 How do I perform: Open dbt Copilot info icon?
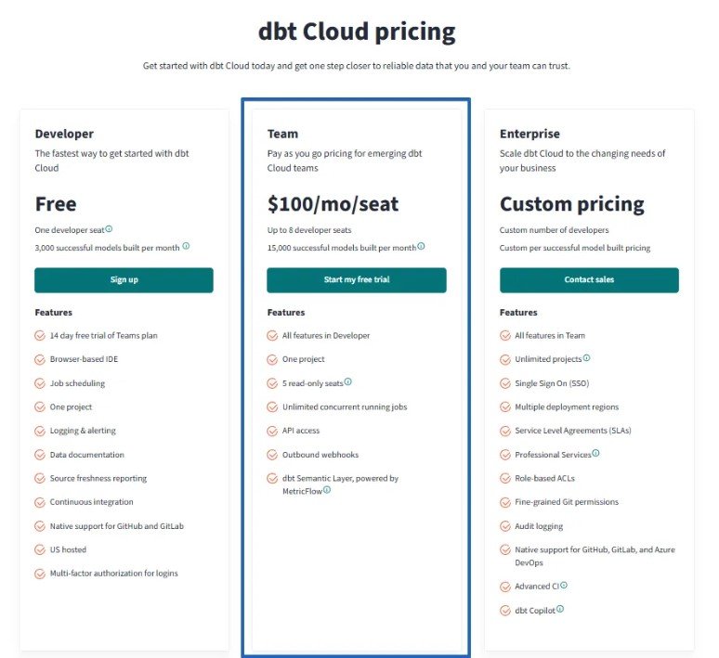[x=560, y=609]
